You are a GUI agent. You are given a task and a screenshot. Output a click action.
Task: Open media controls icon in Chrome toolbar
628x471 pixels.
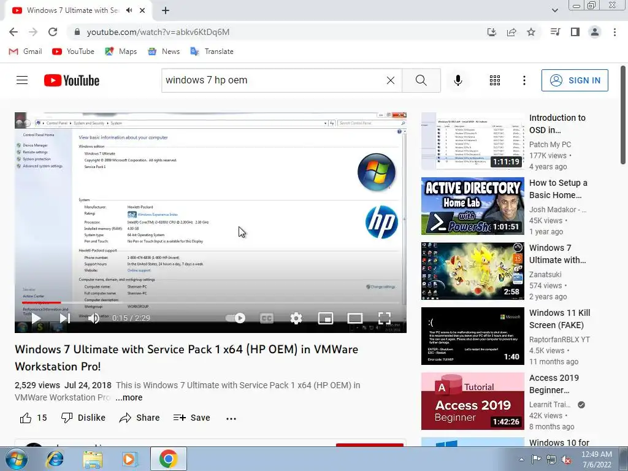click(556, 32)
